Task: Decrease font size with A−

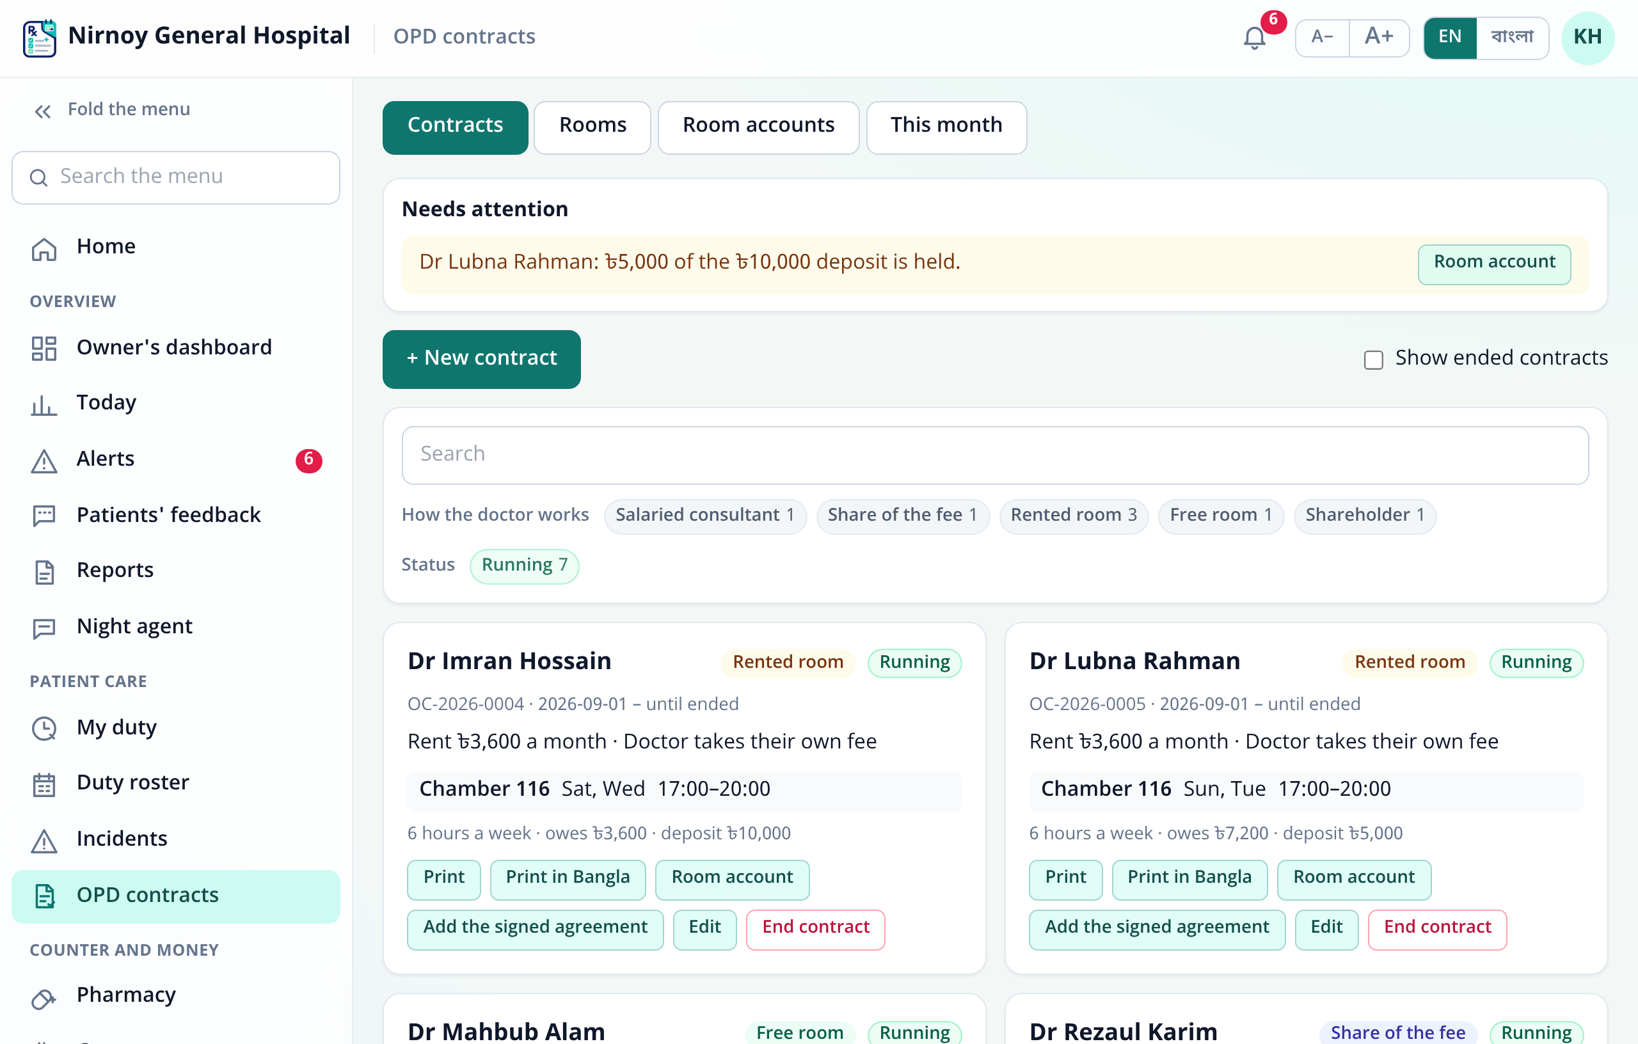Action: click(x=1322, y=37)
